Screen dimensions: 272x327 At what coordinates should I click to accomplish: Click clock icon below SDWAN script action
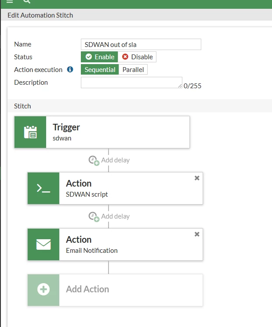click(94, 217)
